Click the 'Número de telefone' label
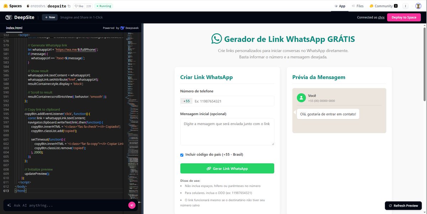The height and width of the screenshot is (214, 427). 197,91
